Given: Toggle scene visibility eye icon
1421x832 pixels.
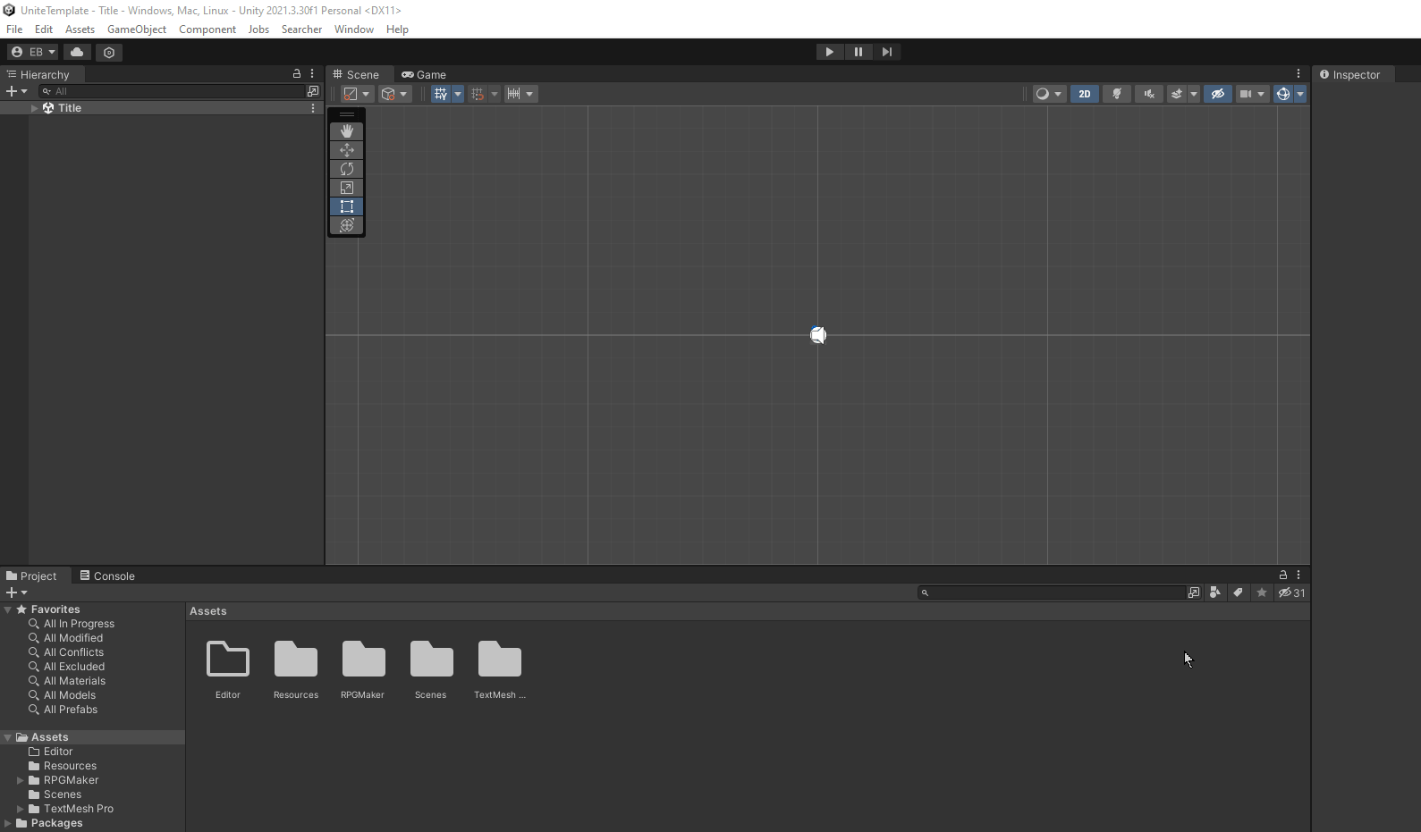Looking at the screenshot, I should pos(1217,94).
